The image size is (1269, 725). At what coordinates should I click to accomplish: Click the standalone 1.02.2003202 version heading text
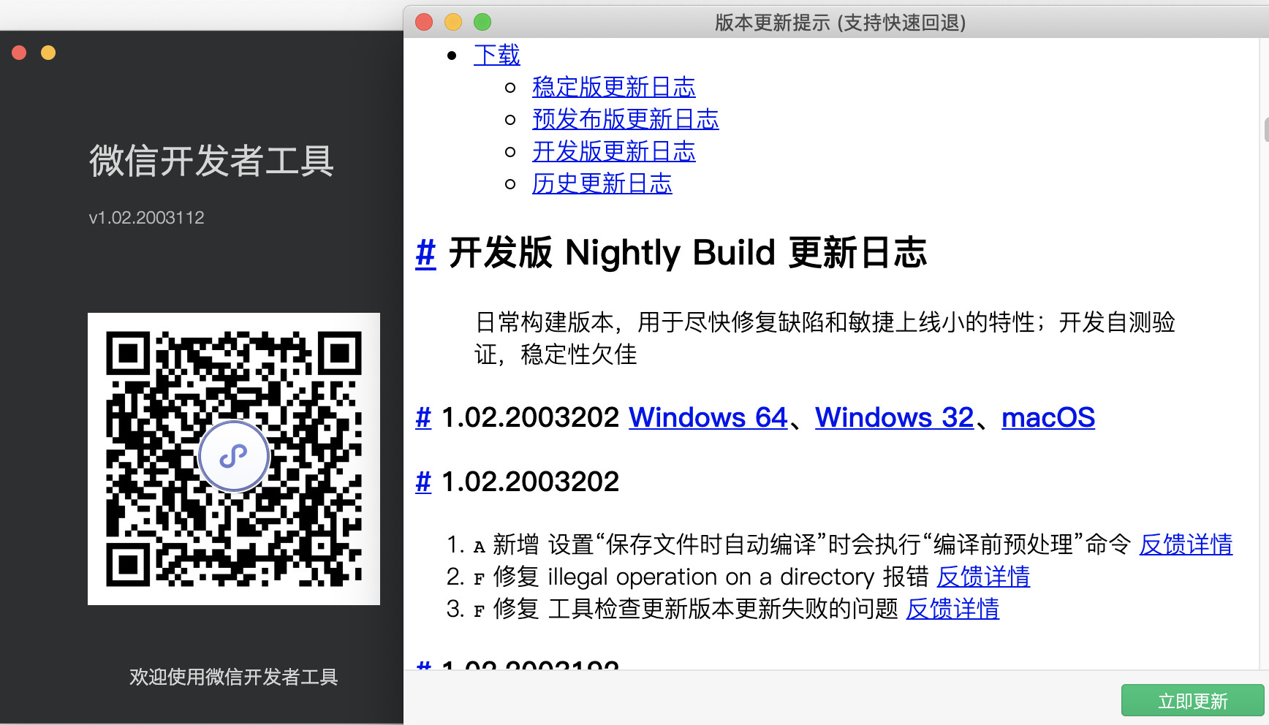530,482
